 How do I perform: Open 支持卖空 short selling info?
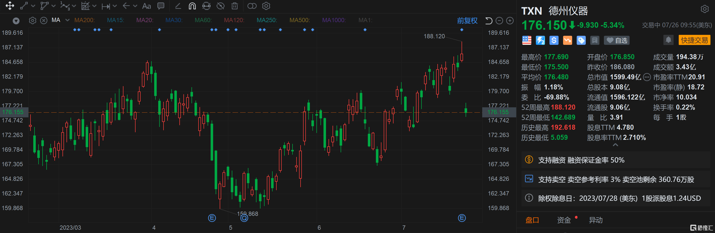point(615,179)
